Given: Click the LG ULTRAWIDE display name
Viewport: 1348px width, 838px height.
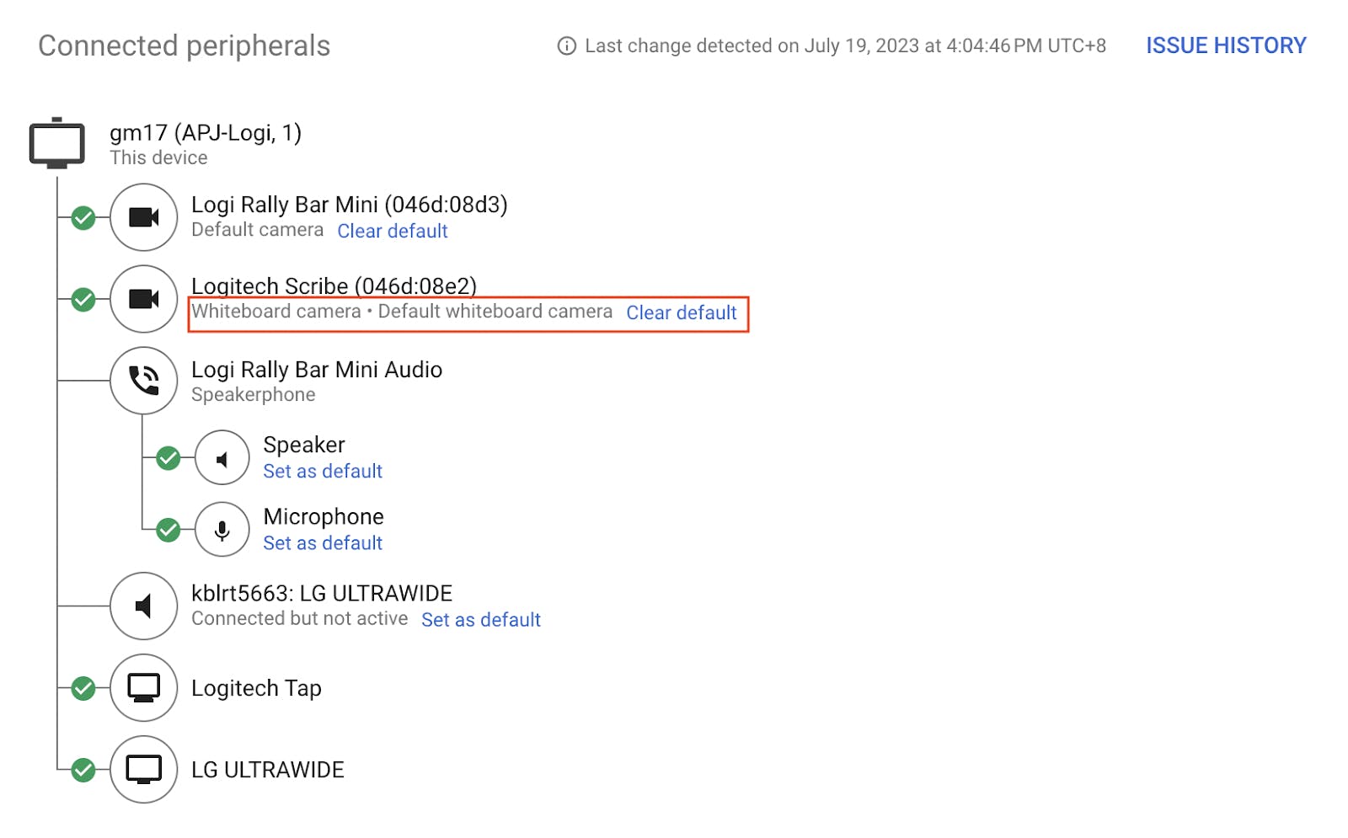Looking at the screenshot, I should click(x=268, y=770).
